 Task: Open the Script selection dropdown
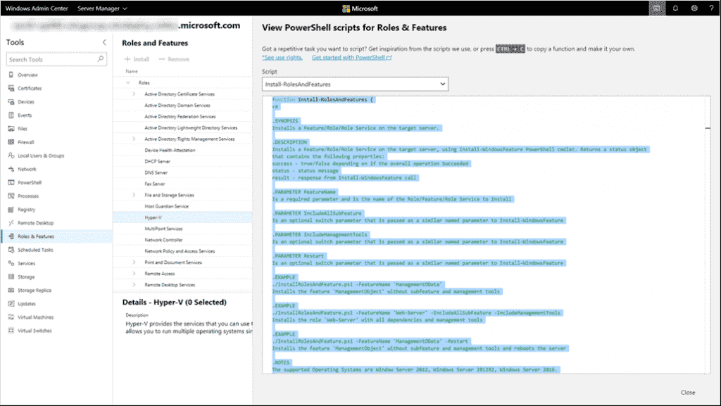(355, 84)
